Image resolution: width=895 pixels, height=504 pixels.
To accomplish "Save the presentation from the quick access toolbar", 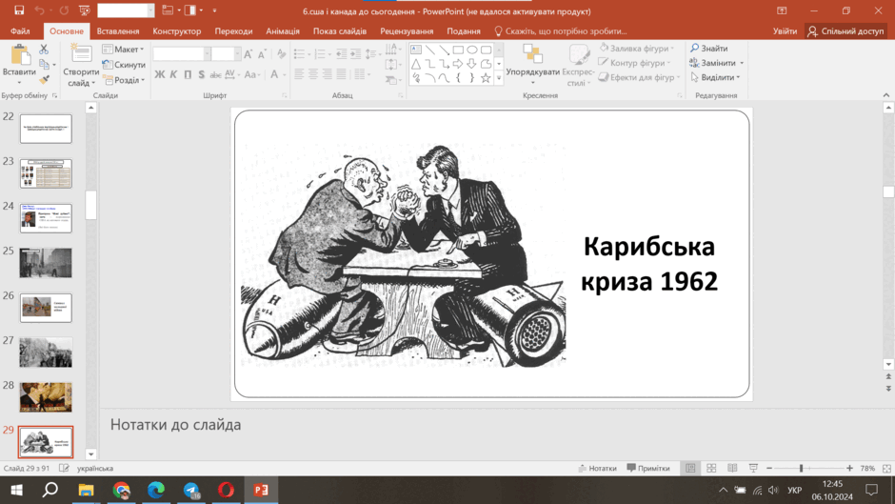I will pyautogui.click(x=19, y=10).
